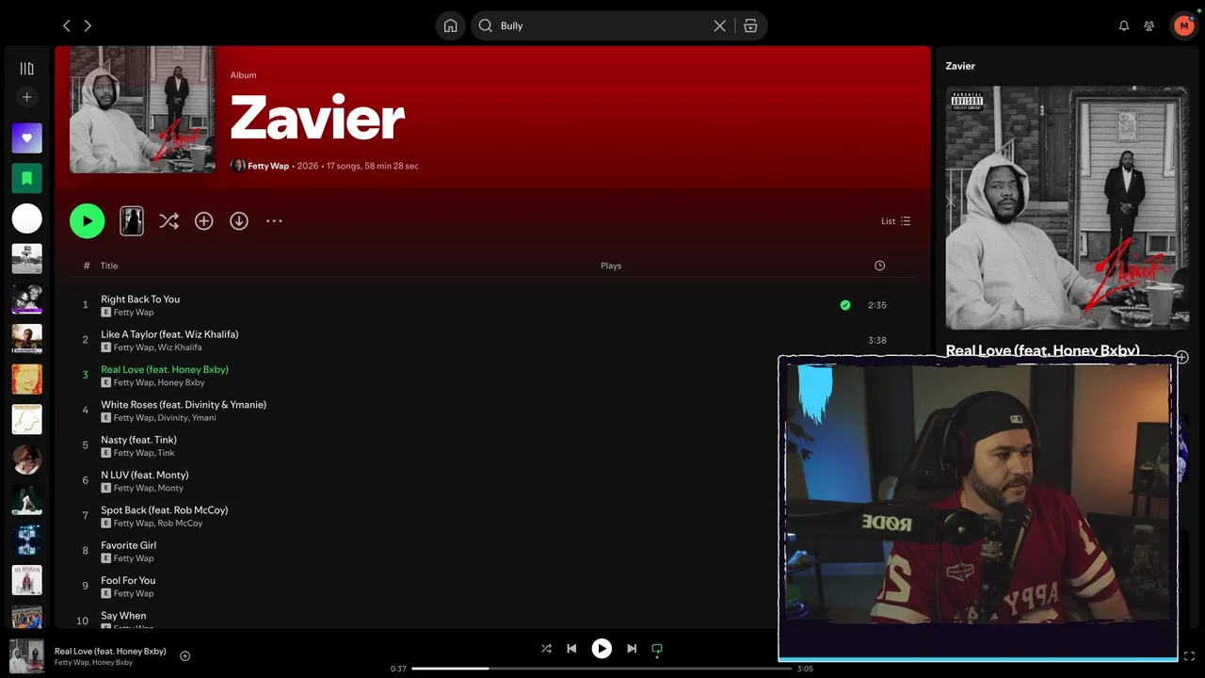Open Divinity artist link on track 4
Screen dimensions: 1205x678
[x=172, y=418]
